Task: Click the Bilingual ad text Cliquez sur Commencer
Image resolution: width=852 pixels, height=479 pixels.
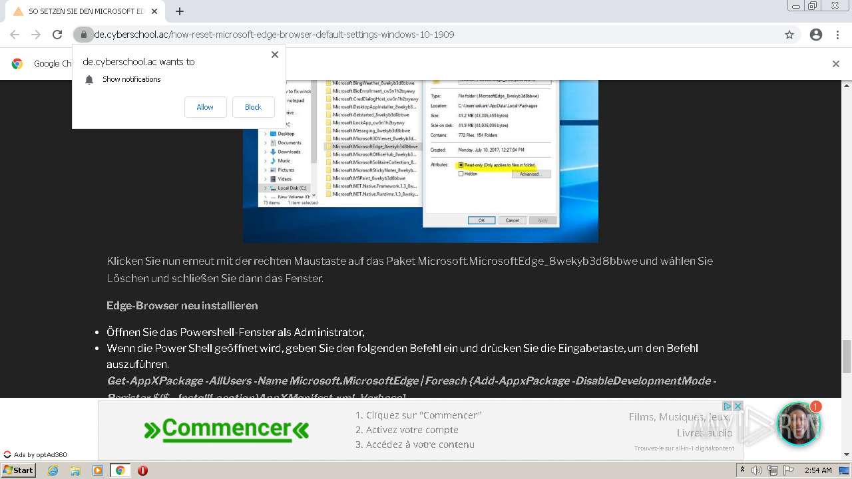Action: (x=418, y=415)
